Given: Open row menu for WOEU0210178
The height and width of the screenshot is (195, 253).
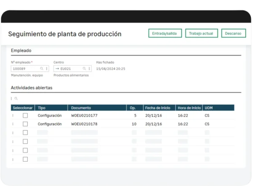Looking at the screenshot, I should 13,124.
